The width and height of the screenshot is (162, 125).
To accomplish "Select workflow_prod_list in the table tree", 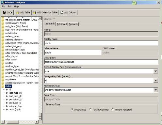I will [22, 70].
